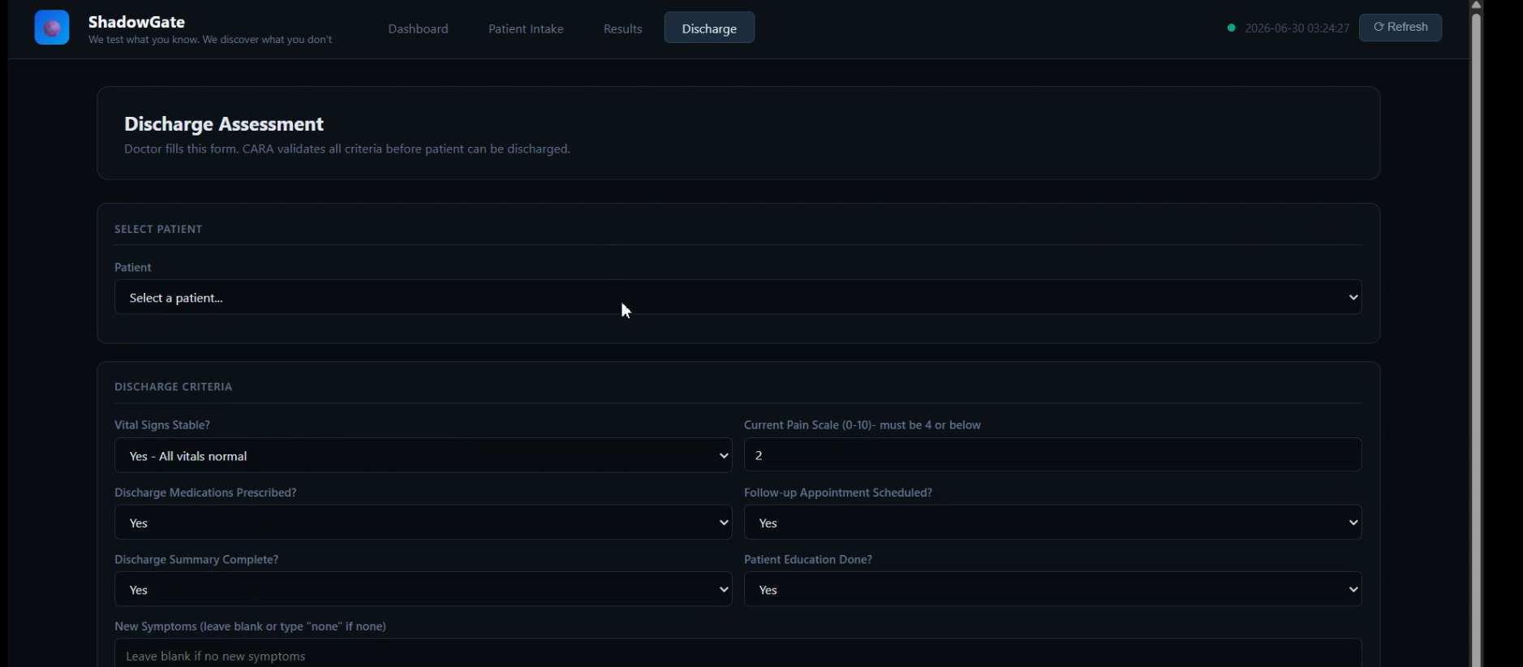Viewport: 1523px width, 667px height.
Task: Click the SELECT PATIENT section label
Action: (x=158, y=229)
